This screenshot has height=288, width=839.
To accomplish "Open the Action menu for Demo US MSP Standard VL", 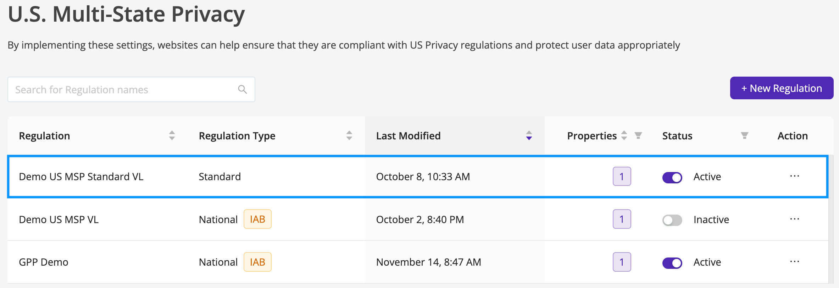I will click(x=795, y=176).
